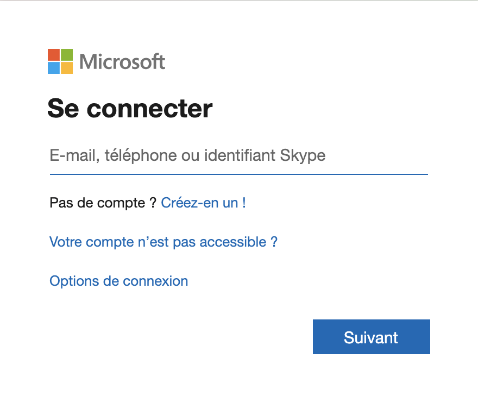Click the word 'Skype' in the placeholder
Image resolution: width=478 pixels, height=402 pixels.
click(x=303, y=156)
